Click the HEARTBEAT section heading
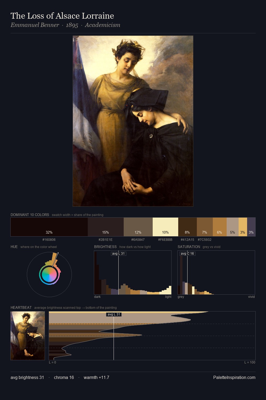Image resolution: width=266 pixels, height=400 pixels. pyautogui.click(x=21, y=307)
